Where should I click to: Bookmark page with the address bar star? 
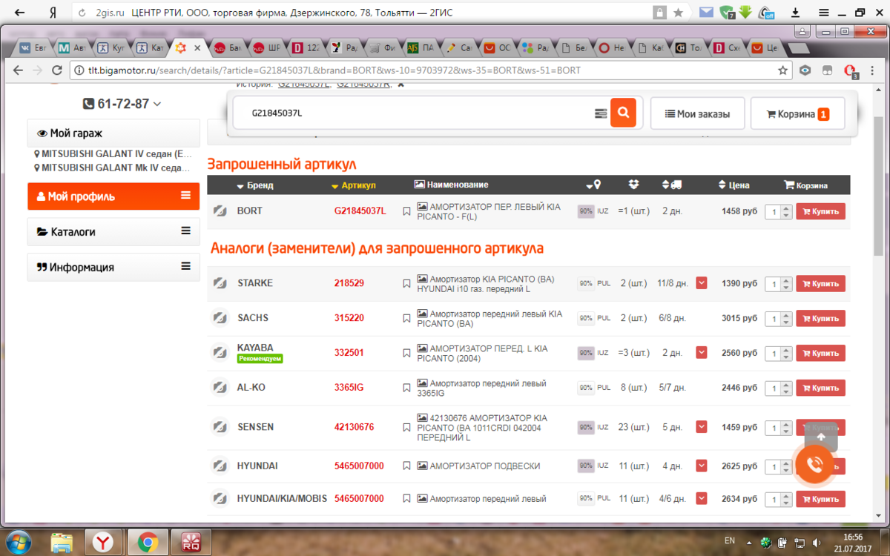(x=782, y=70)
